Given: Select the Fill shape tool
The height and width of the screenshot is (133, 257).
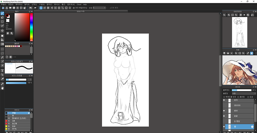Looking at the screenshot, I should pyautogui.click(x=2, y=36).
